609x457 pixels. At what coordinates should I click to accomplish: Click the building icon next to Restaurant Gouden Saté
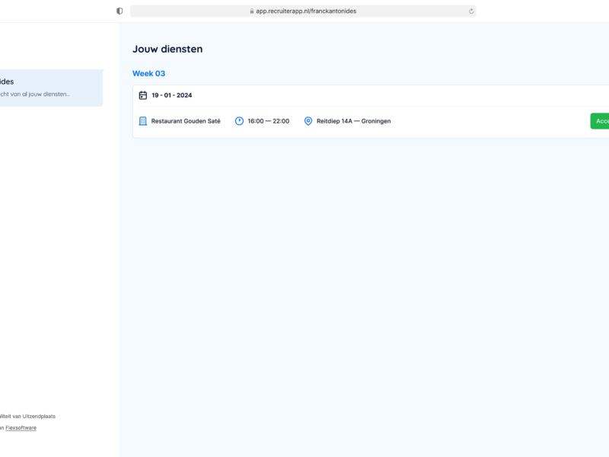(x=143, y=120)
